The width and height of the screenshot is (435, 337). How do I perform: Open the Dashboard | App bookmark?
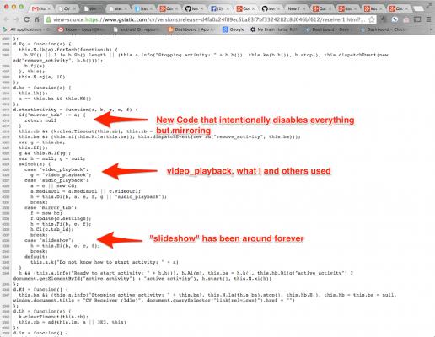[191, 29]
